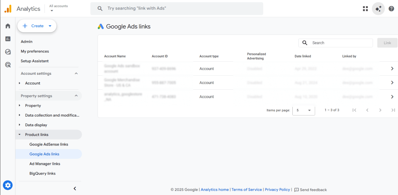Click the Account ID column header

point(160,56)
